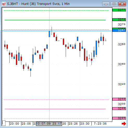Click the pink 3228 price label
Screen dimensions: 128x128
click(119, 108)
